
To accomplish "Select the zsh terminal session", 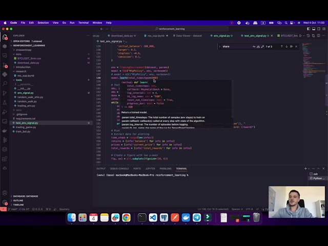I will pos(317,174).
